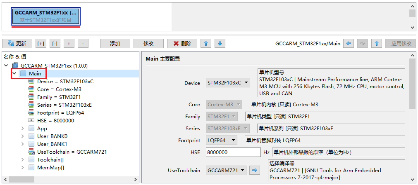This screenshot has width=418, height=185.
Task: Select HSE = 8000000 in the tree
Action: pyautogui.click(x=55, y=121)
